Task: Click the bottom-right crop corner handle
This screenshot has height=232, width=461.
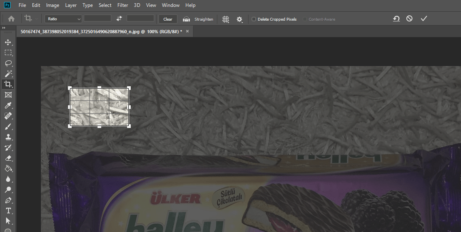Action: click(129, 126)
